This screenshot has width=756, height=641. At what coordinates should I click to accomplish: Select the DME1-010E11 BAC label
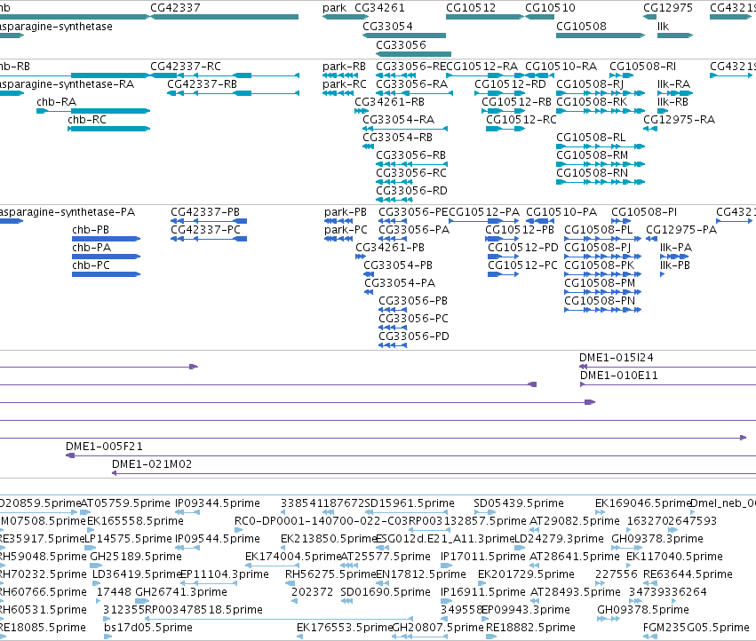click(x=618, y=376)
